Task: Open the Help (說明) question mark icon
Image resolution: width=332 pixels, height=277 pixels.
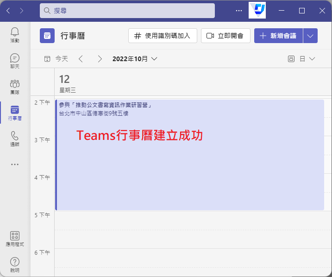Action: pyautogui.click(x=15, y=264)
